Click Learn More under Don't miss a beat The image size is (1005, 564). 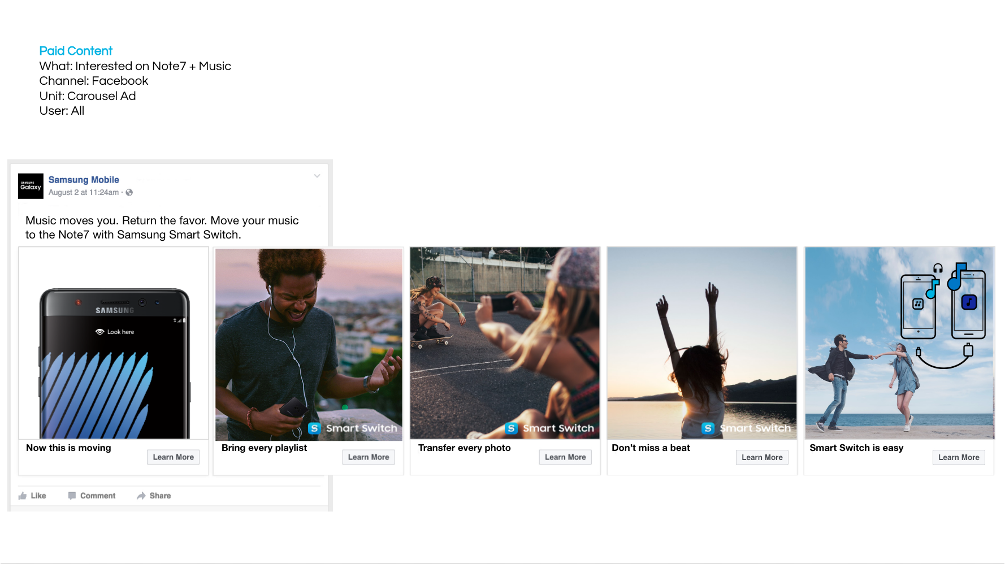coord(762,457)
